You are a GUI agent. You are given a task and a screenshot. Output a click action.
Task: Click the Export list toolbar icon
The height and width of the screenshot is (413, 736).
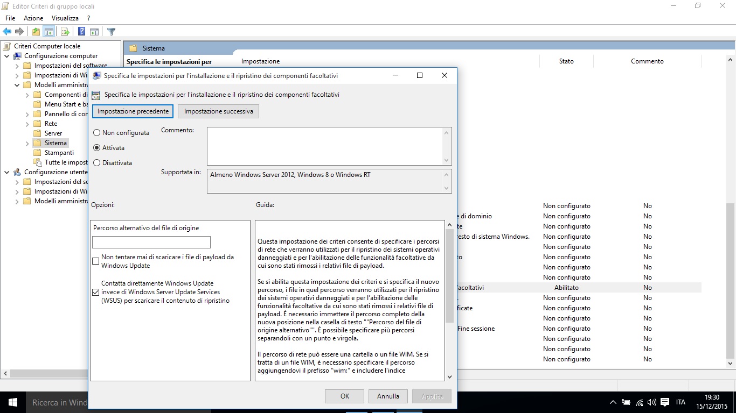(65, 32)
